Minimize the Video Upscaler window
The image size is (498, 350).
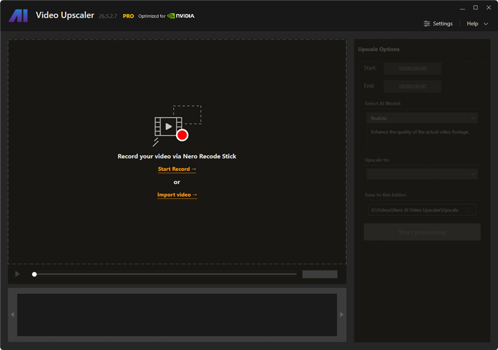[463, 7]
